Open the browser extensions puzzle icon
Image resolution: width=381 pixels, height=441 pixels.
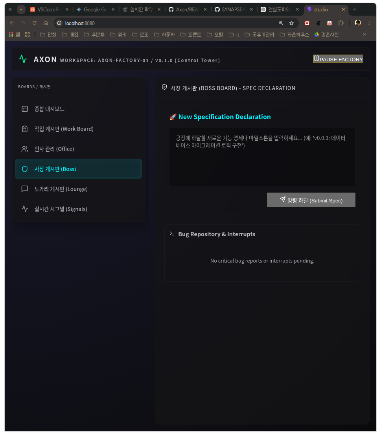tap(341, 23)
